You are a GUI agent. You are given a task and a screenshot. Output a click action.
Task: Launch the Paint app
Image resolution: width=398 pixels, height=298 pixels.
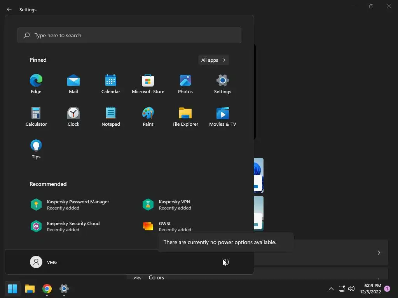148,116
